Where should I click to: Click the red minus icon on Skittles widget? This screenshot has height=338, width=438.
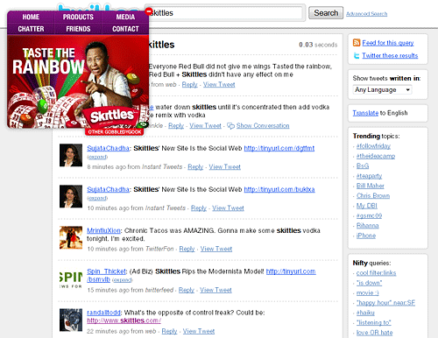[x=149, y=11]
